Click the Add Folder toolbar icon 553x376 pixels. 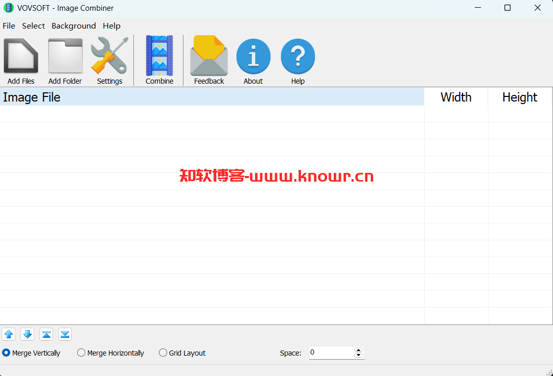click(65, 56)
